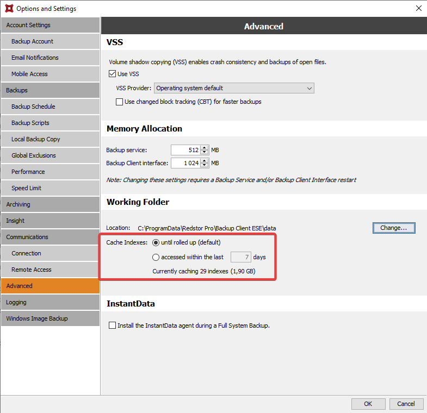This screenshot has height=413, width=427.
Task: Open Speed Limit settings
Action: point(51,188)
